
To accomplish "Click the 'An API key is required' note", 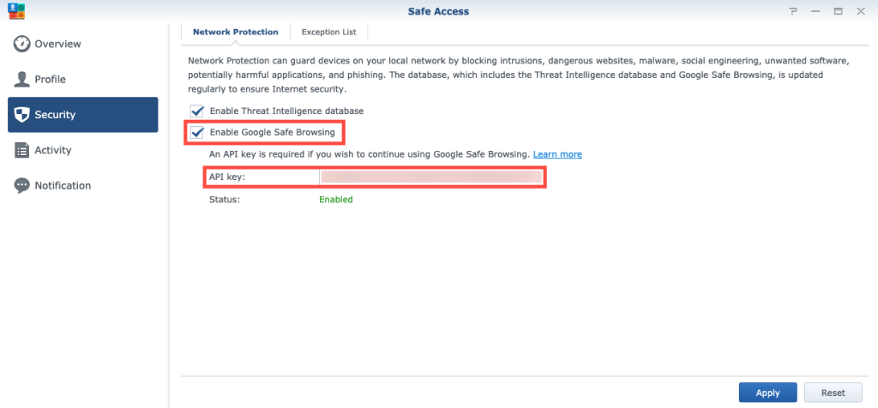I will click(370, 154).
